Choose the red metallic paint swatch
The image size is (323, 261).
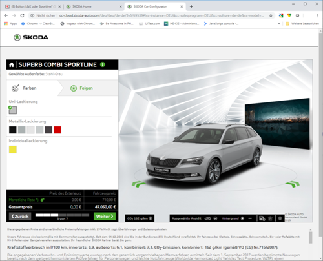point(57,130)
